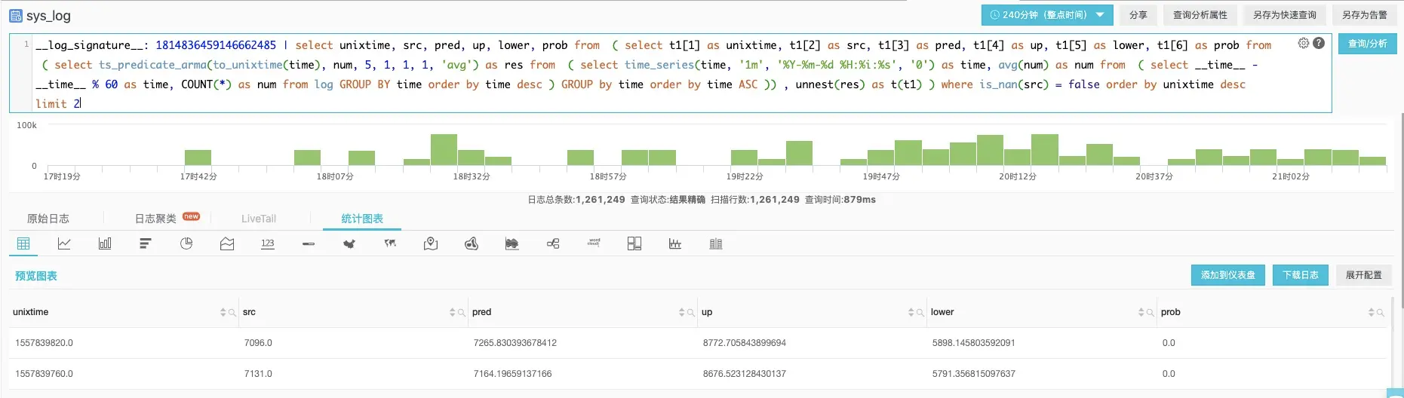Click the histogram bar at 17时42分
This screenshot has height=398, width=1404.
click(198, 158)
